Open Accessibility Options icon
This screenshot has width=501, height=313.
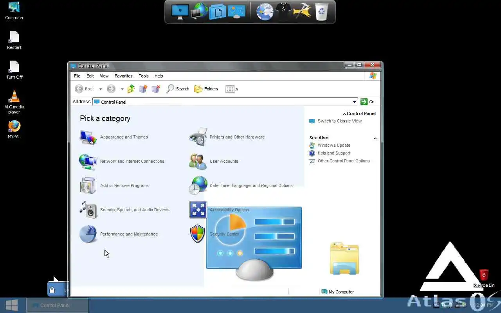pyautogui.click(x=198, y=210)
